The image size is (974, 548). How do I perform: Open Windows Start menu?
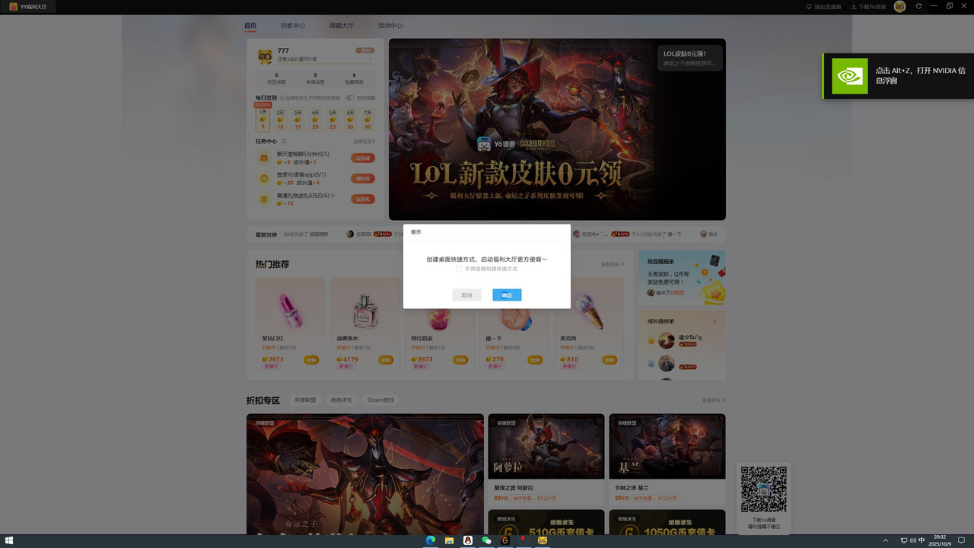click(x=9, y=541)
